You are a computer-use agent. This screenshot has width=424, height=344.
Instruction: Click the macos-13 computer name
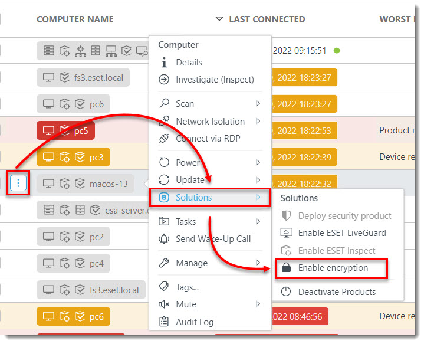[x=109, y=184]
